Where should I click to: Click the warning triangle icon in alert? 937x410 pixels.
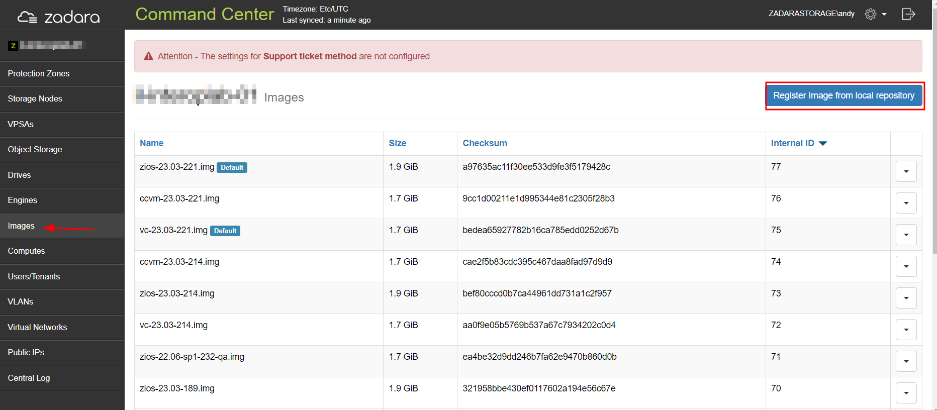coord(148,56)
